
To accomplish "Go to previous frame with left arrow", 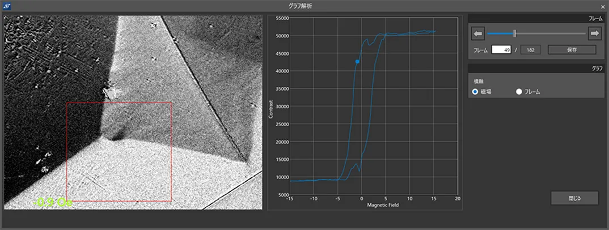I will point(477,34).
